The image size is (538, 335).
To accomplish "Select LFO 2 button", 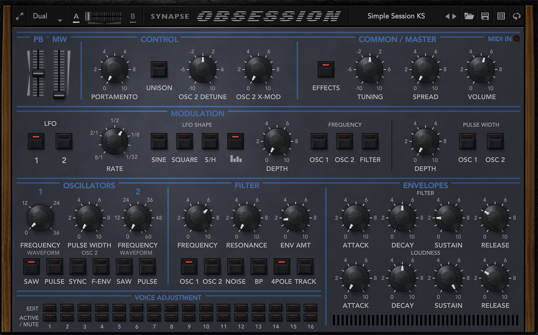I will click(x=64, y=141).
